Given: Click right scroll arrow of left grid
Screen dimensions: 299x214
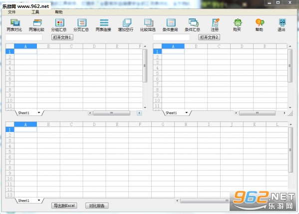Looking at the screenshot, I should tap(139, 113).
